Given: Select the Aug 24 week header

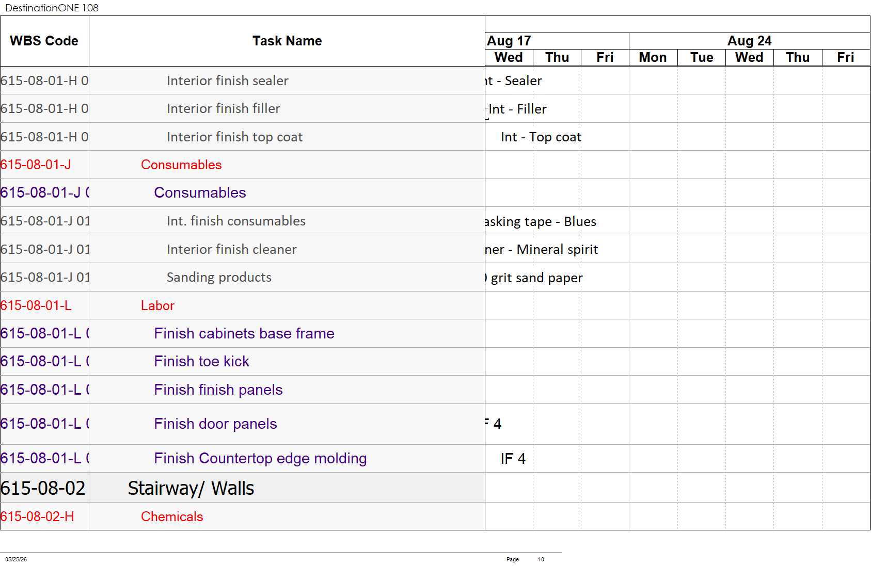Looking at the screenshot, I should point(749,41).
